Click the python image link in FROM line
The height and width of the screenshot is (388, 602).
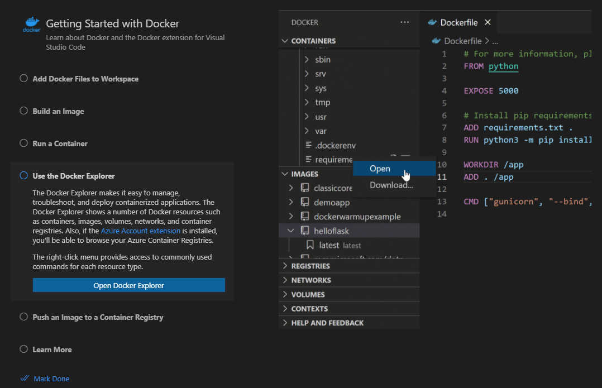coord(503,66)
